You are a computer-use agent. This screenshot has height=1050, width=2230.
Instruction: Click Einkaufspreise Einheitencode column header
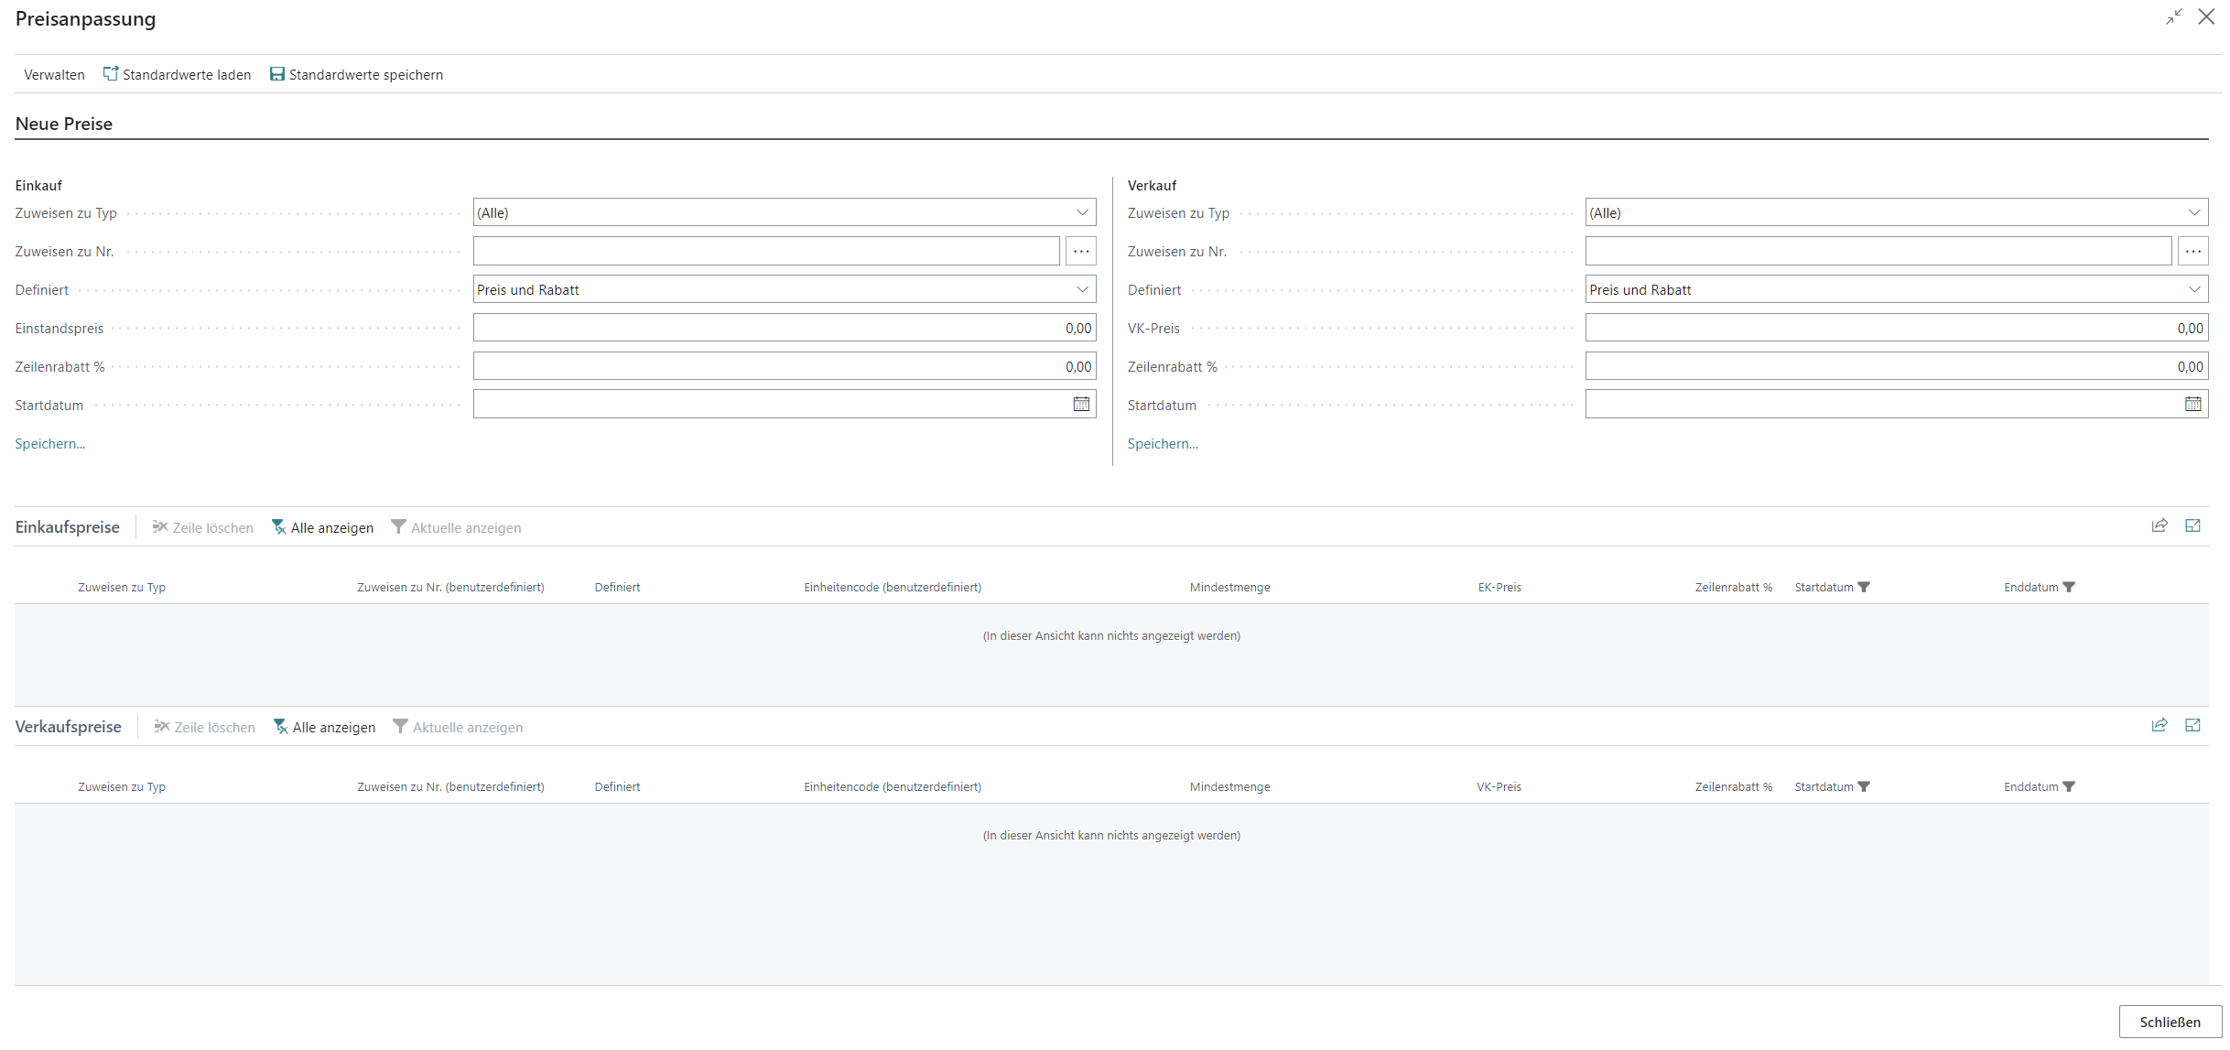click(x=893, y=588)
